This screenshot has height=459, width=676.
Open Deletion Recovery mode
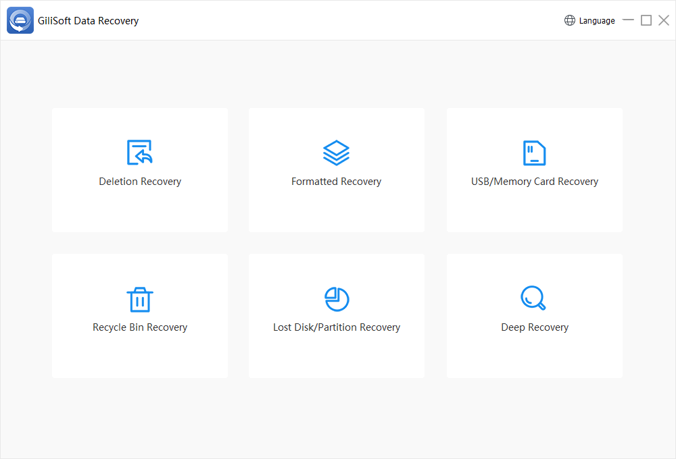click(x=140, y=169)
